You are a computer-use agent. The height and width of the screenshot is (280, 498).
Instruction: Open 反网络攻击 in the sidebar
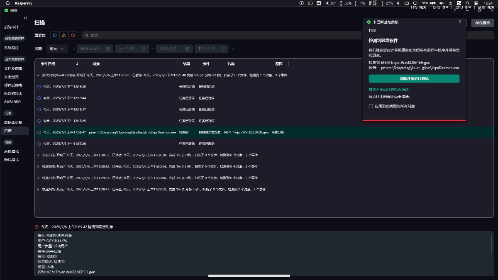point(13,93)
